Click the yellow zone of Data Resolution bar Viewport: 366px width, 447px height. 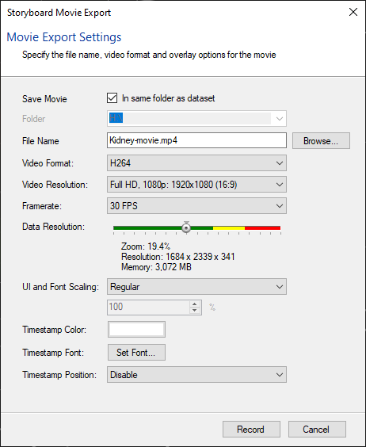point(229,227)
